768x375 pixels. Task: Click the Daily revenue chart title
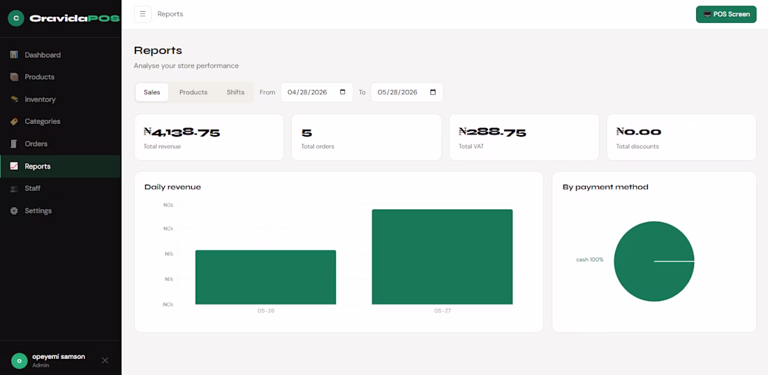pyautogui.click(x=172, y=187)
